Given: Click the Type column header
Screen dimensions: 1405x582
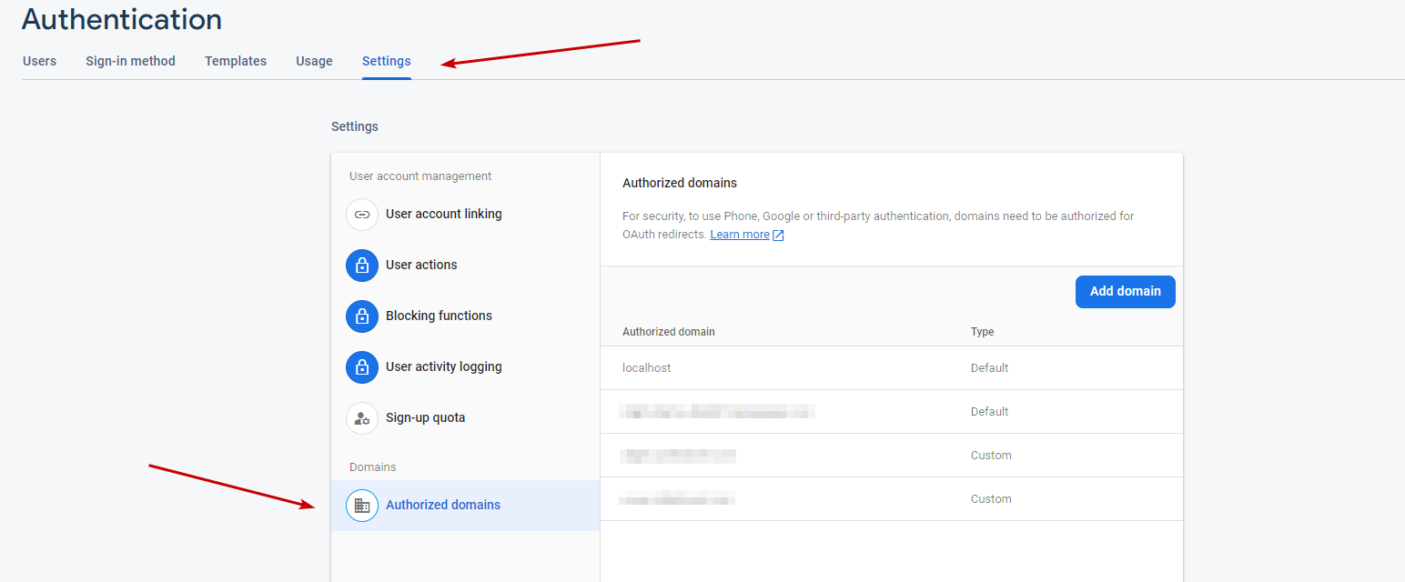Looking at the screenshot, I should pyautogui.click(x=982, y=332).
